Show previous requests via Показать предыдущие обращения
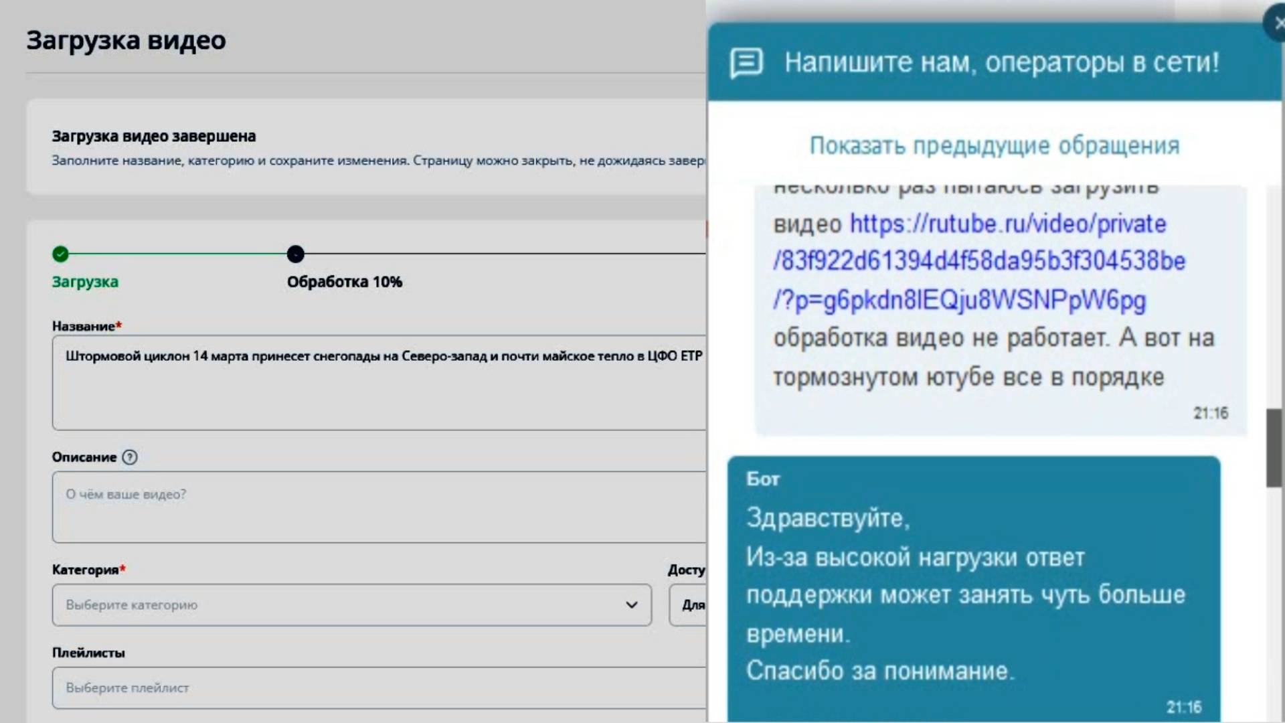This screenshot has width=1285, height=723. [995, 145]
